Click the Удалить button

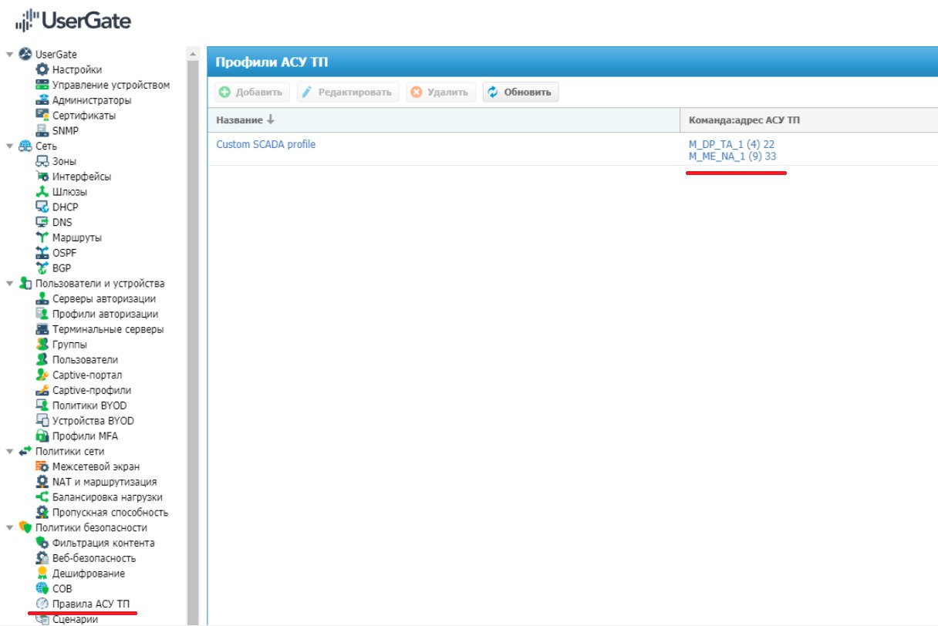[x=440, y=93]
